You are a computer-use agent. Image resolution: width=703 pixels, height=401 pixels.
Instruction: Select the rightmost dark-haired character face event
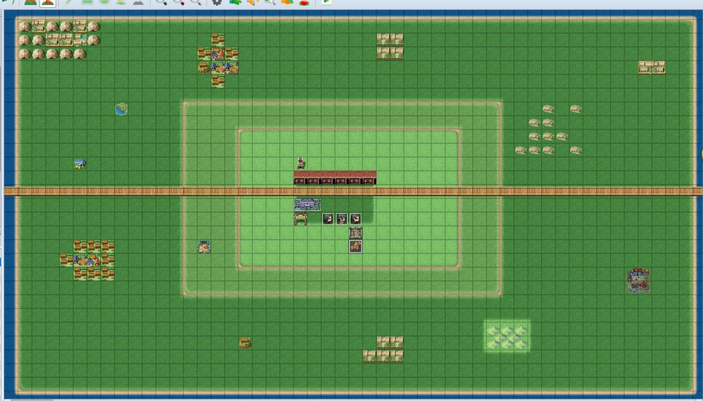[x=355, y=219]
